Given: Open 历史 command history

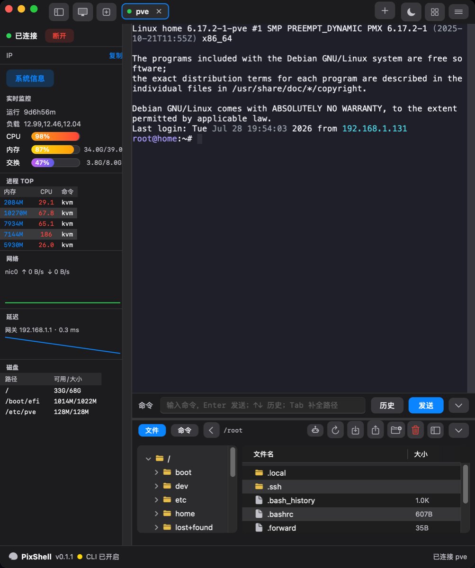Looking at the screenshot, I should (x=387, y=405).
